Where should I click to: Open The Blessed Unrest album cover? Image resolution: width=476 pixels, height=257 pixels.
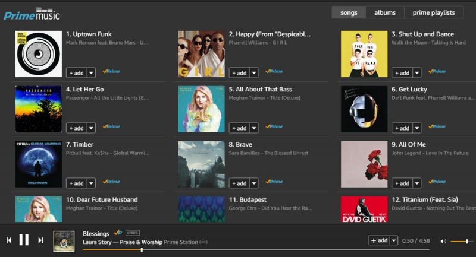click(201, 164)
